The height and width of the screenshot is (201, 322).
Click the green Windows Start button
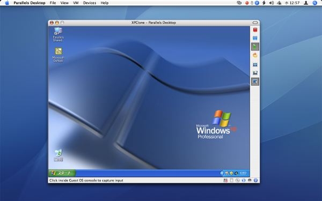62,173
